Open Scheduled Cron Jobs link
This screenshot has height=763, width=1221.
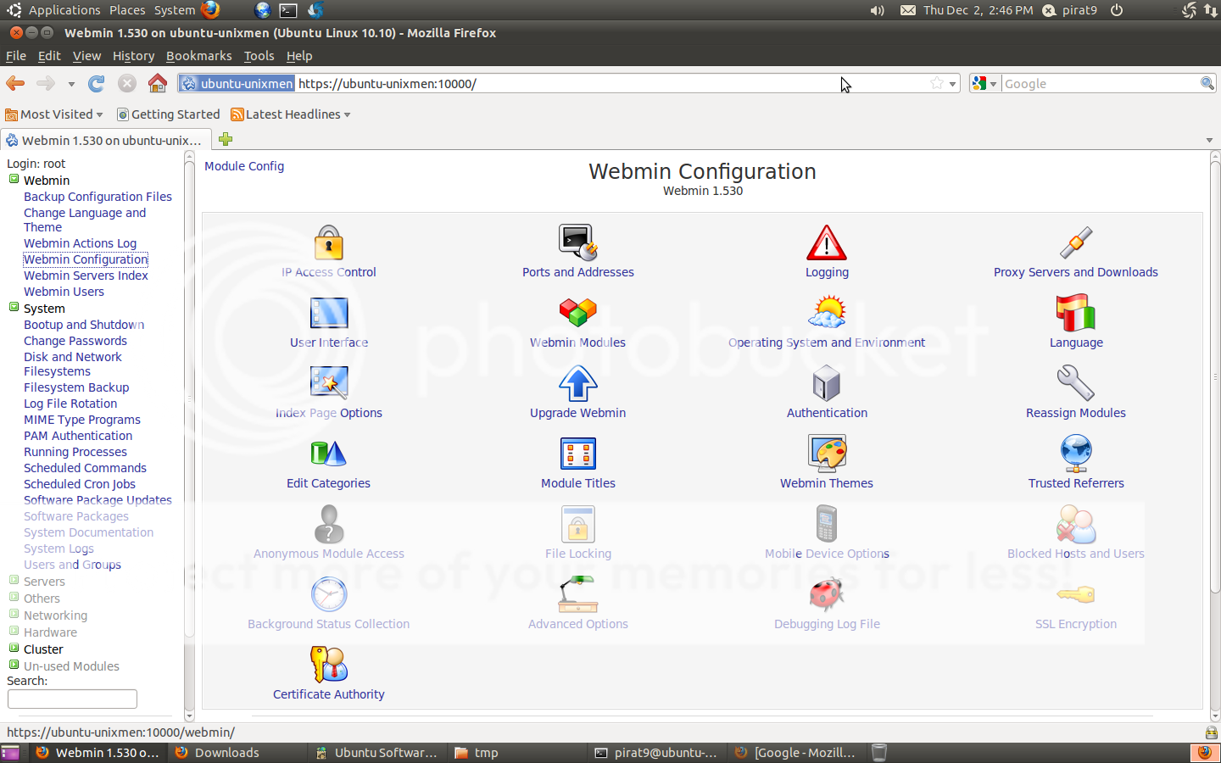click(80, 484)
